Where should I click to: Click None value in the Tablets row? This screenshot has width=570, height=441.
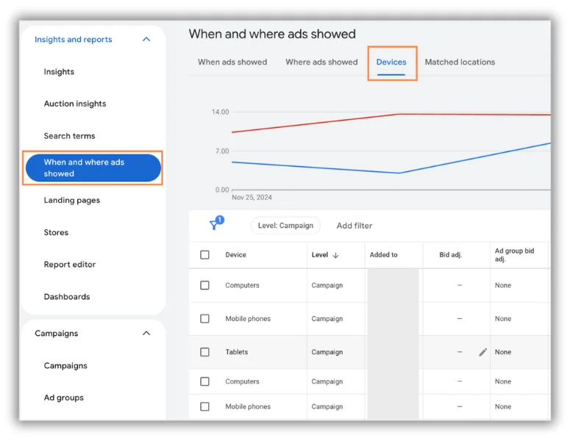(x=503, y=352)
